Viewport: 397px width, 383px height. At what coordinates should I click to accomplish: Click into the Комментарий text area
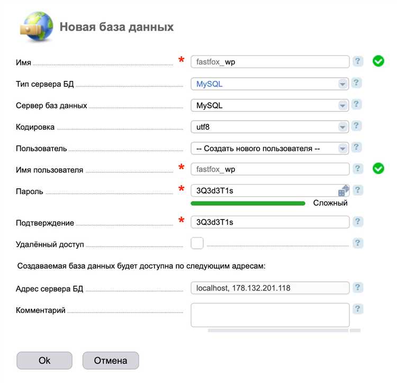(x=269, y=315)
